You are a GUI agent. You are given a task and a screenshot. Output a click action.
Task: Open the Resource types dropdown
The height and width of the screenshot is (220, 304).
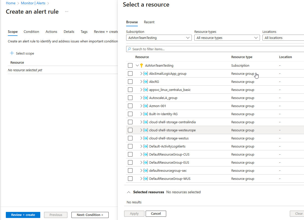point(227,38)
